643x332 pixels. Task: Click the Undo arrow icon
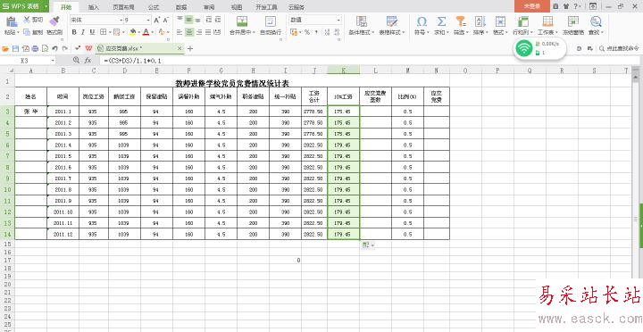tap(54, 48)
